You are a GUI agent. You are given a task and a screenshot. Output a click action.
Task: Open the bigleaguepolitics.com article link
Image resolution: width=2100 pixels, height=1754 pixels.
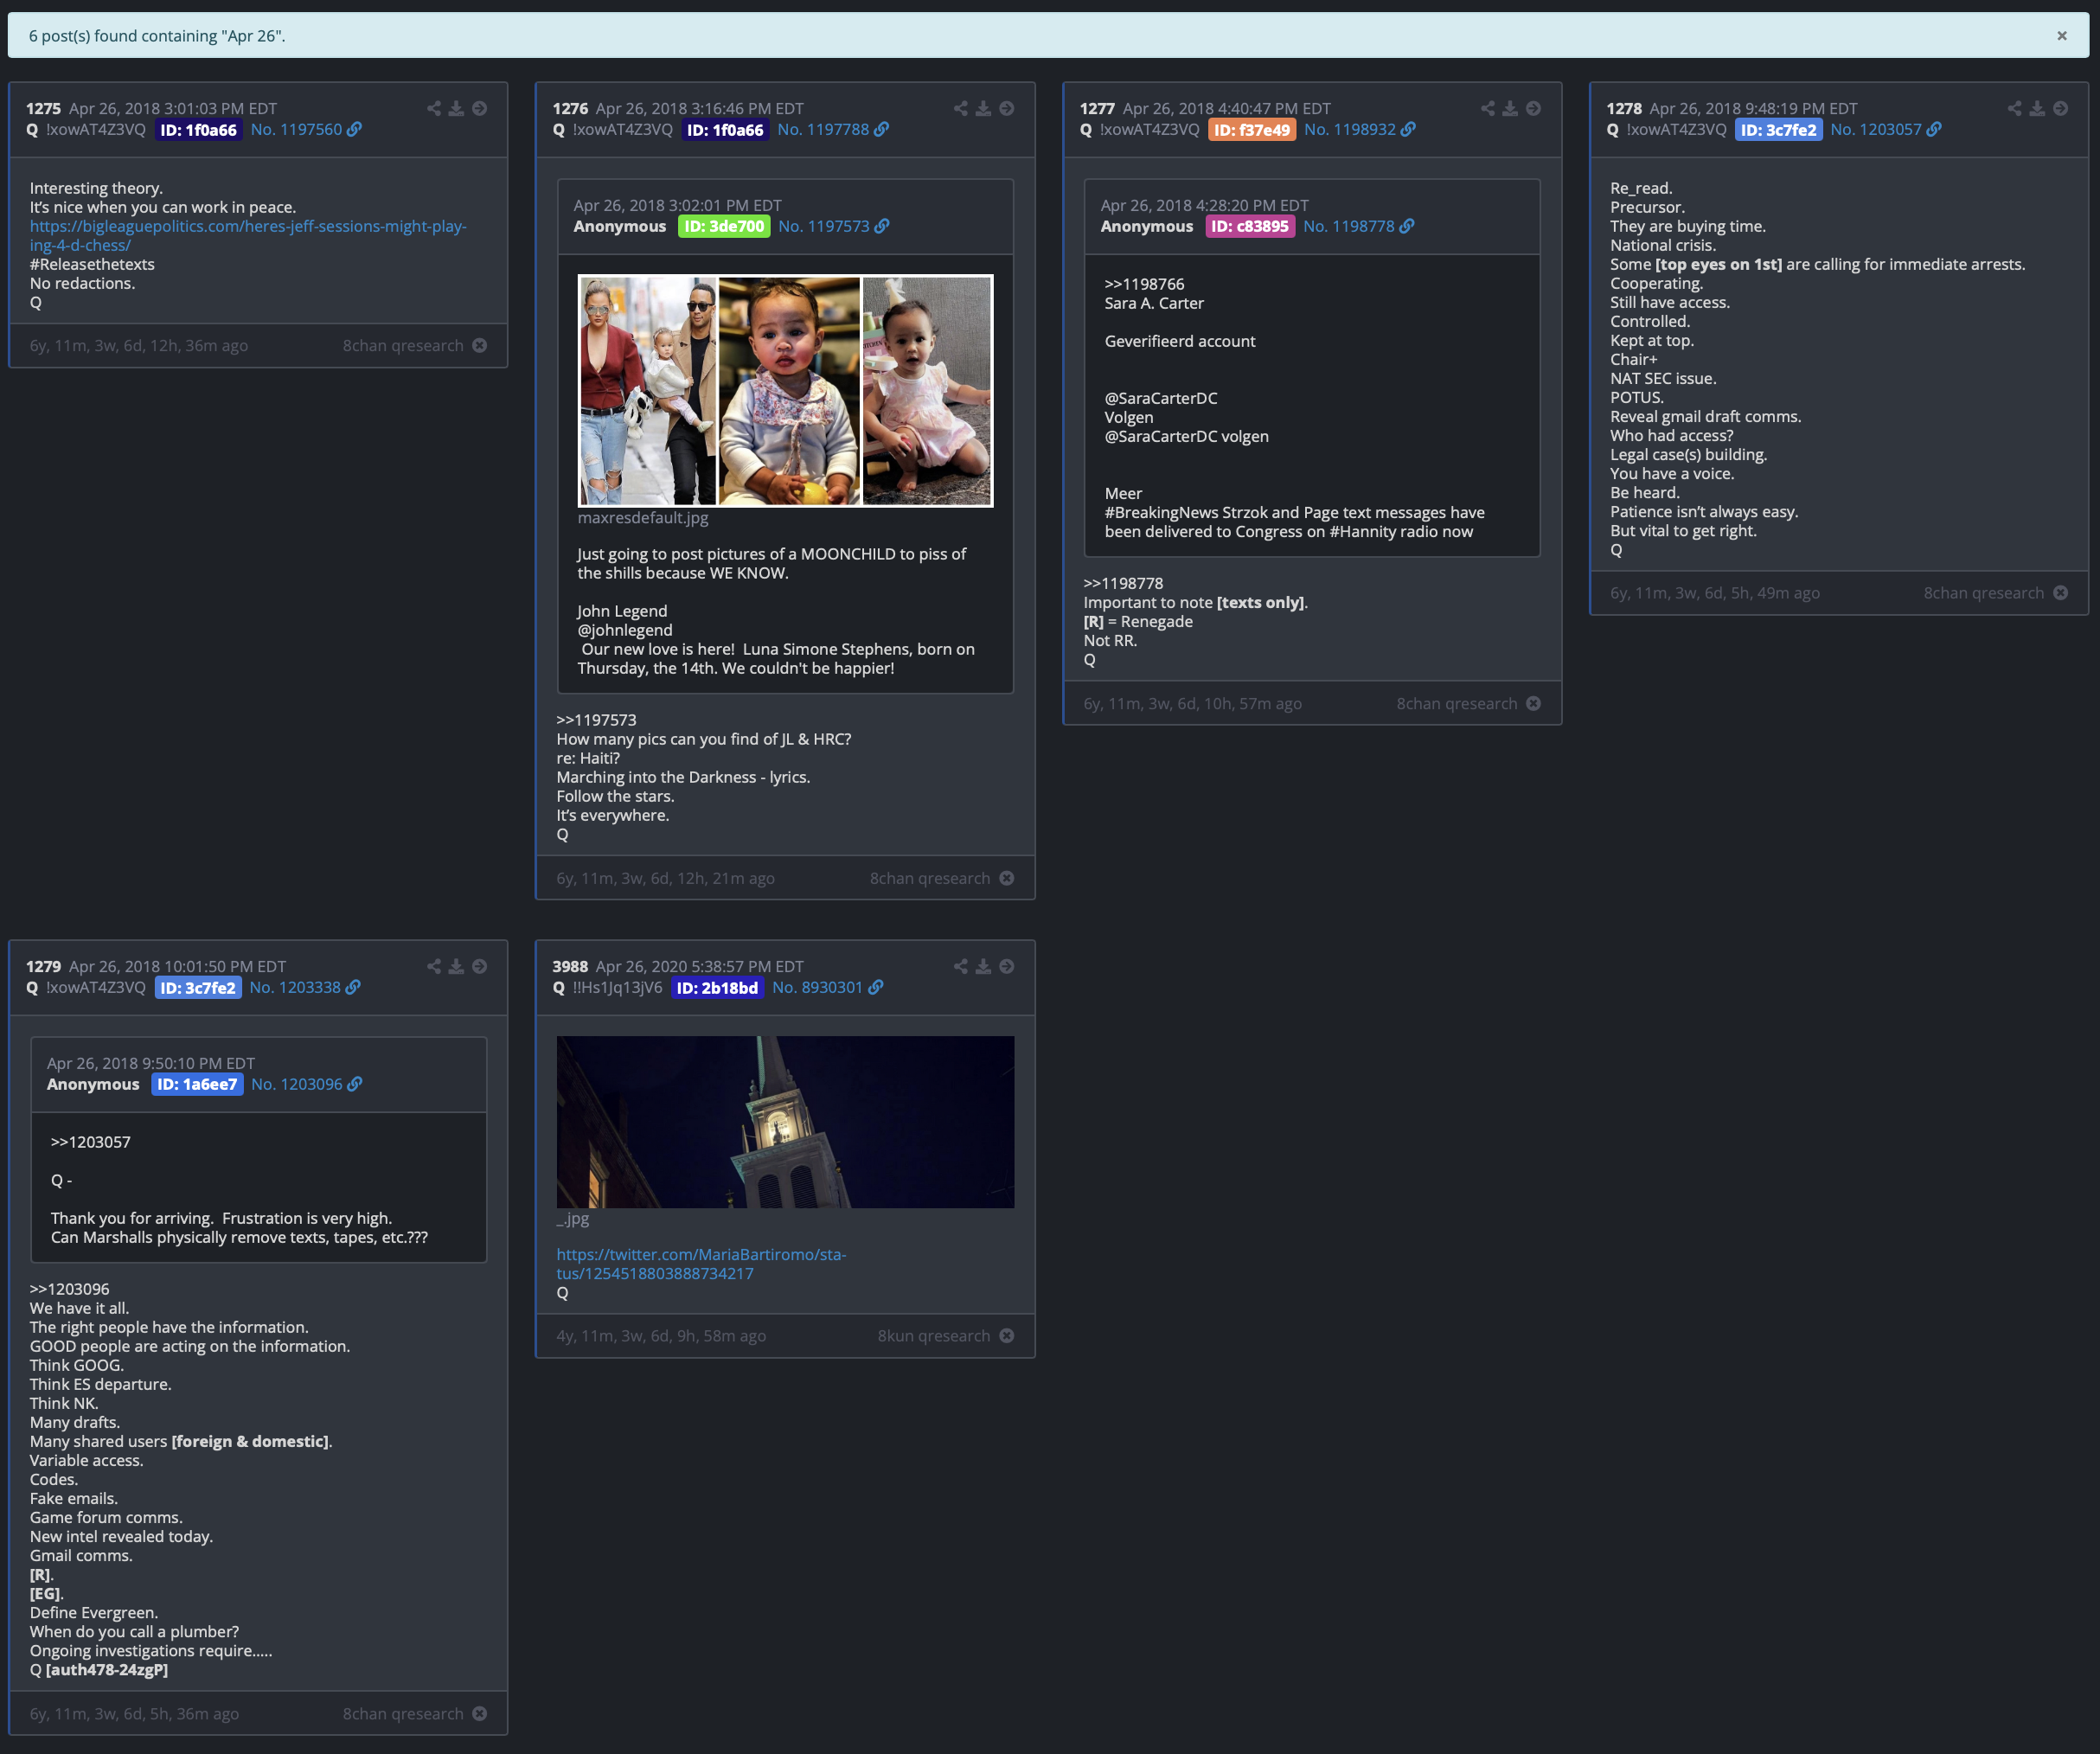click(248, 236)
